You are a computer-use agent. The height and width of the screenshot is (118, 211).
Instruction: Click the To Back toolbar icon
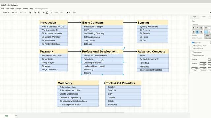pyautogui.click(x=39, y=12)
